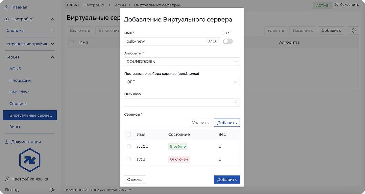Click the Главная home icon
Viewport: 365px width, 194px height.
click(x=7, y=7)
